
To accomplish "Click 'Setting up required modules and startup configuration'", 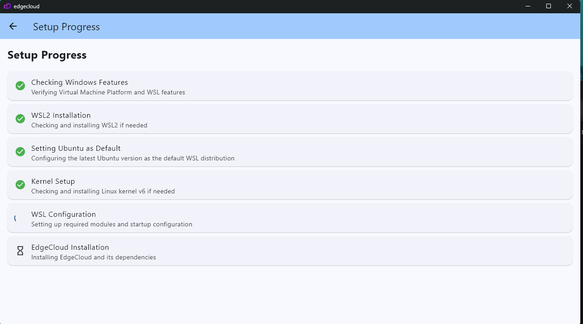I will click(x=112, y=224).
